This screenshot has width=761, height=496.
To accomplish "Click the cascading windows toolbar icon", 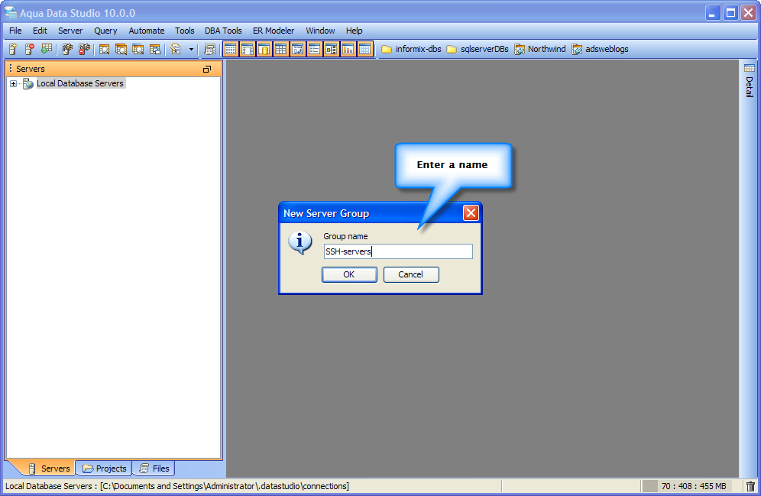I will click(155, 49).
